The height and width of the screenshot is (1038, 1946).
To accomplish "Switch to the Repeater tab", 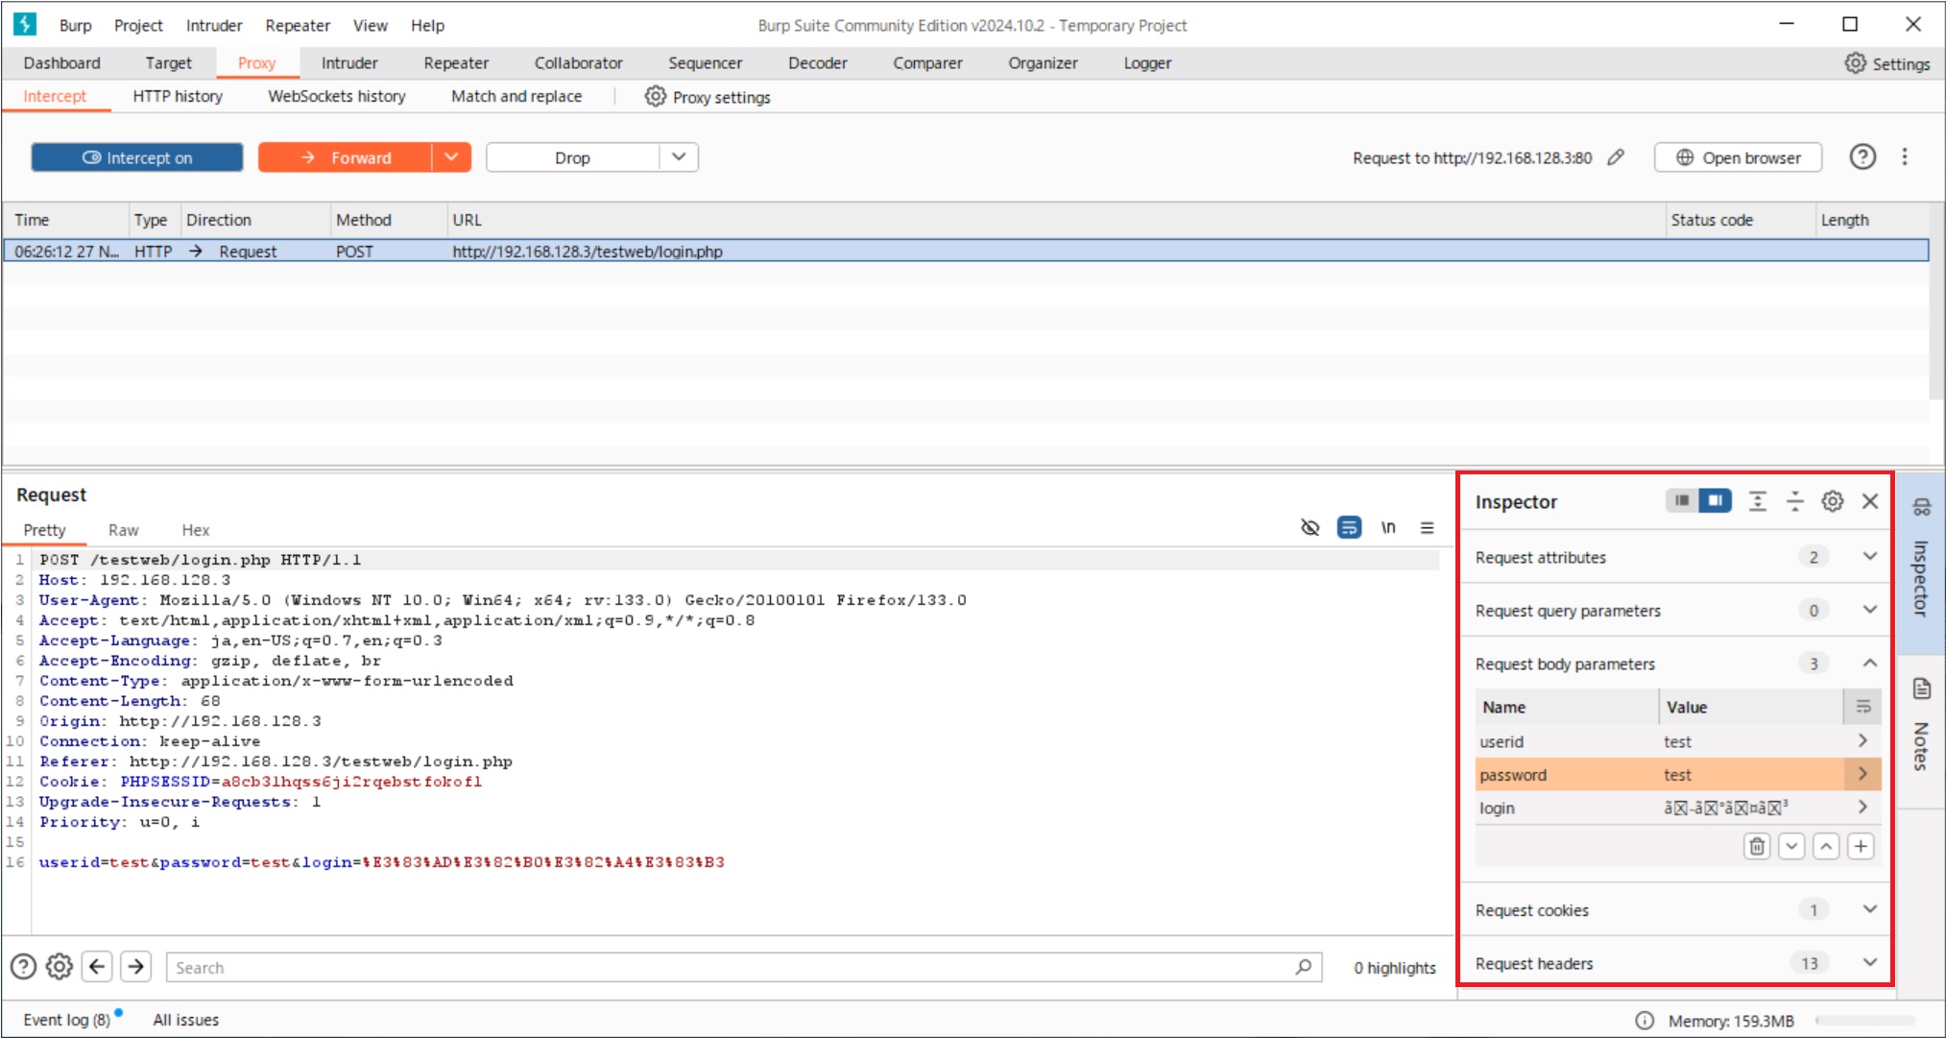I will (456, 63).
